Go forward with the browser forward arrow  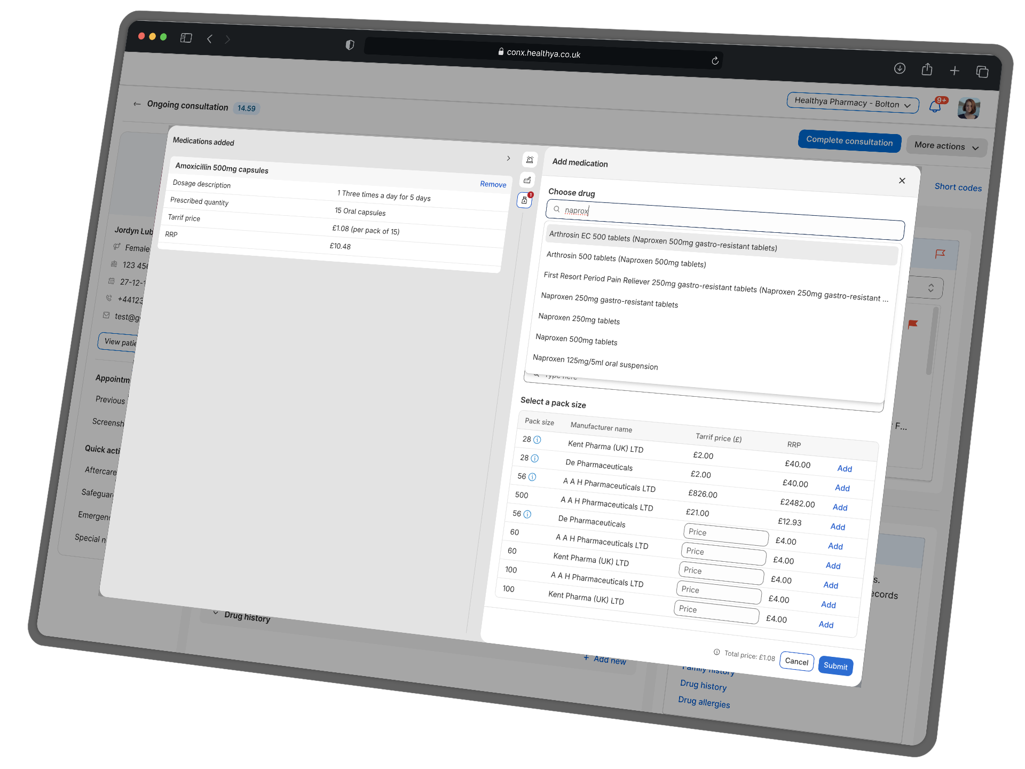[x=227, y=40]
